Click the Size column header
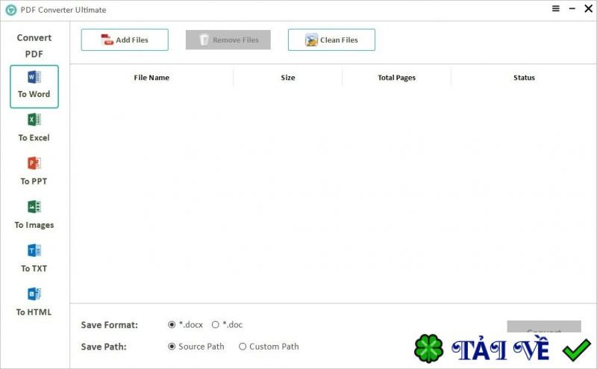 [288, 78]
